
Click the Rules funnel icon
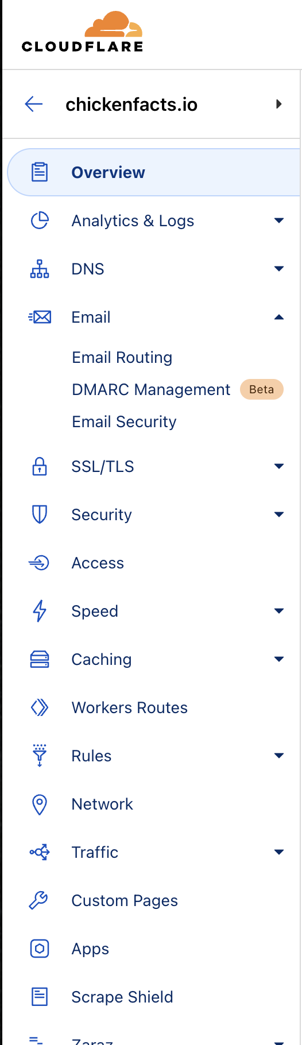pyautogui.click(x=40, y=756)
